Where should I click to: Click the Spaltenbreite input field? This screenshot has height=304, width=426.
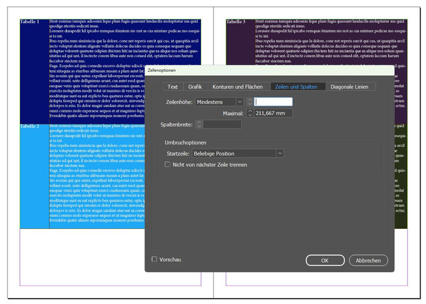222,124
